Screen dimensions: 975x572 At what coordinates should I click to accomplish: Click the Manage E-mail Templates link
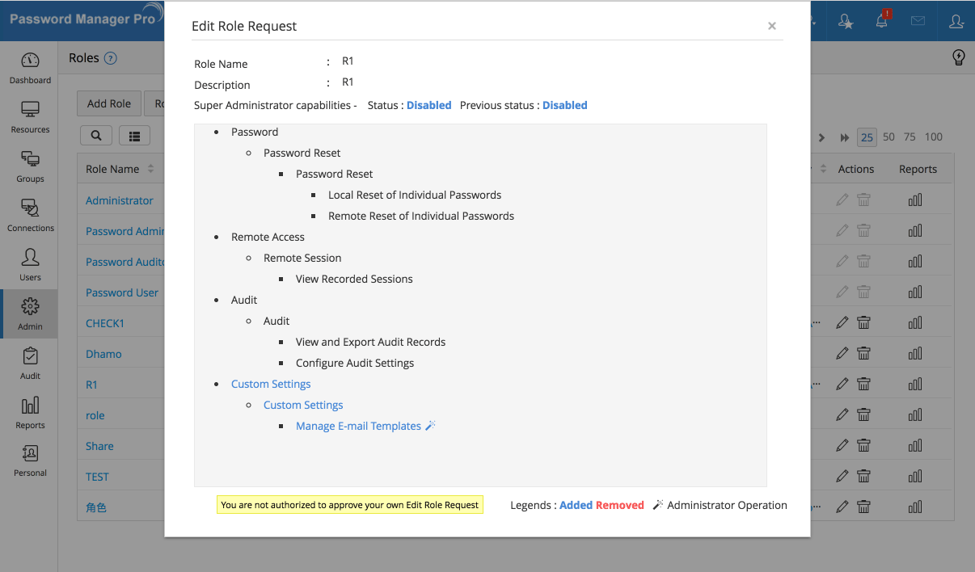click(358, 426)
